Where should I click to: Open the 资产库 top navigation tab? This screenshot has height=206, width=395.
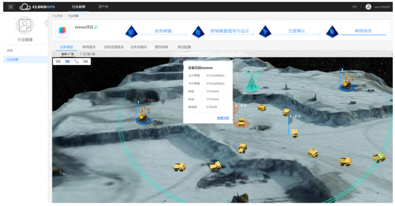pos(103,7)
